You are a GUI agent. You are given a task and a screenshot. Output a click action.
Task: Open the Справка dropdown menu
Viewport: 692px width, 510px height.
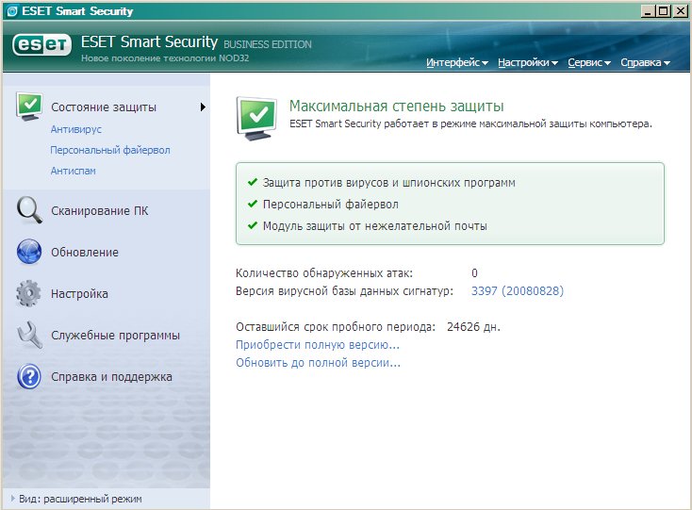(645, 62)
